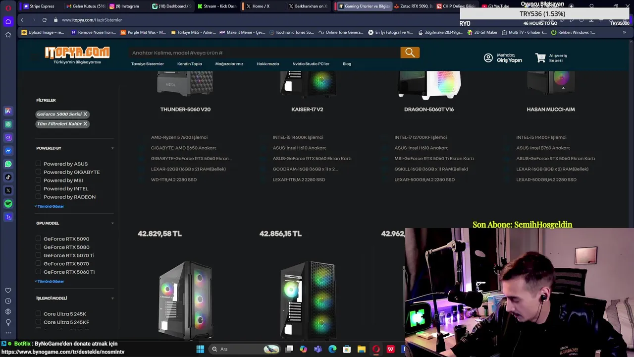Open Tavsiye Sistemler menu item

pyautogui.click(x=148, y=64)
